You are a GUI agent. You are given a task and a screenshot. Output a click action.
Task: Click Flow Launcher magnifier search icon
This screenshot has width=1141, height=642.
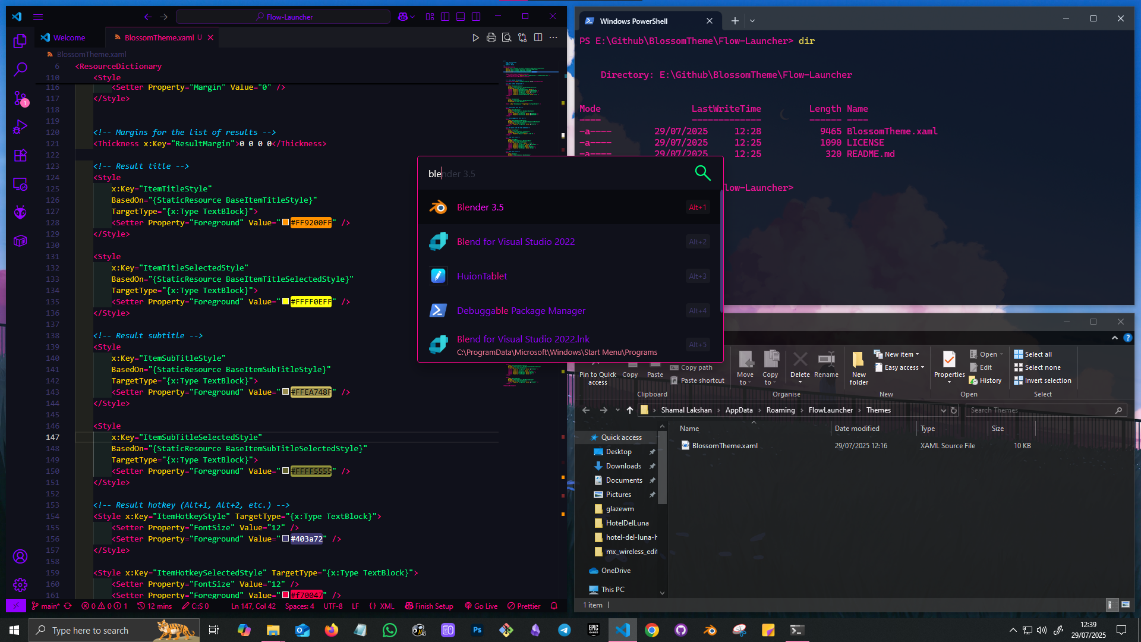point(702,173)
